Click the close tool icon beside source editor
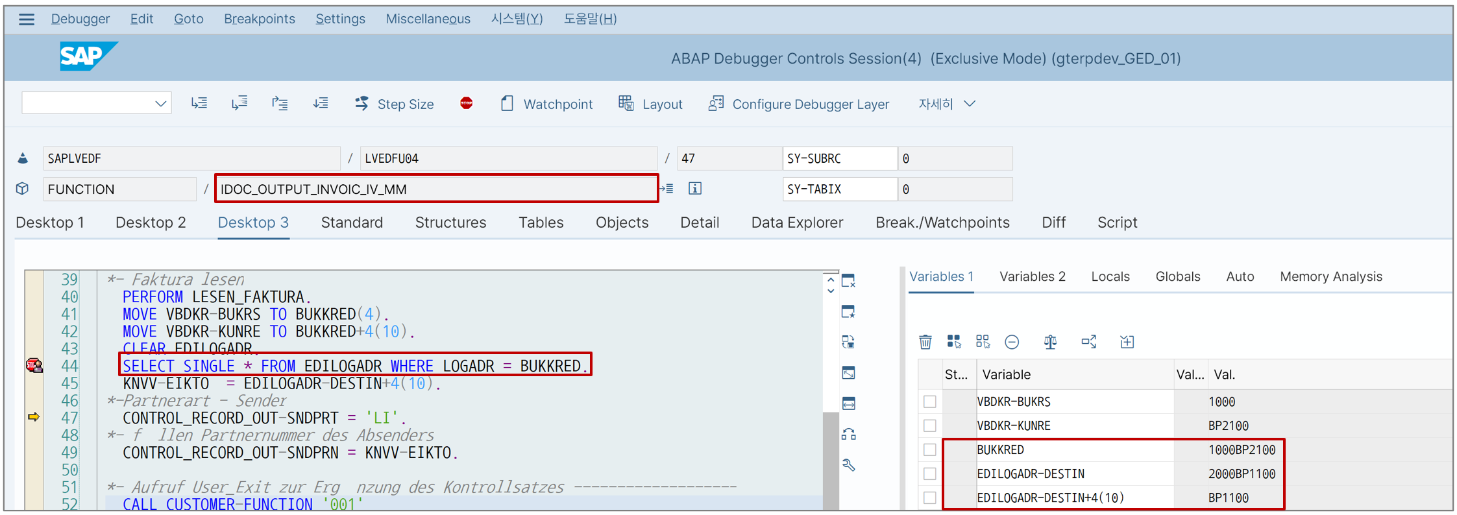The width and height of the screenshot is (1457, 515). tap(848, 281)
